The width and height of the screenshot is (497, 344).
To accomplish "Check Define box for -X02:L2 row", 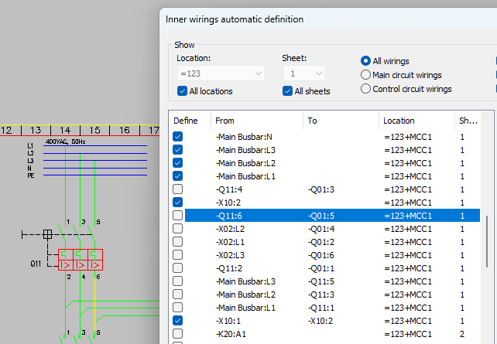I will tap(178, 229).
